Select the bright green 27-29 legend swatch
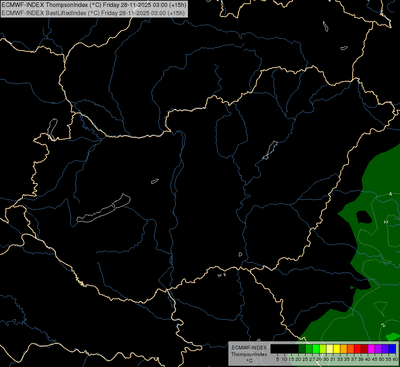Image resolution: width=400 pixels, height=367 pixels. (x=316, y=349)
